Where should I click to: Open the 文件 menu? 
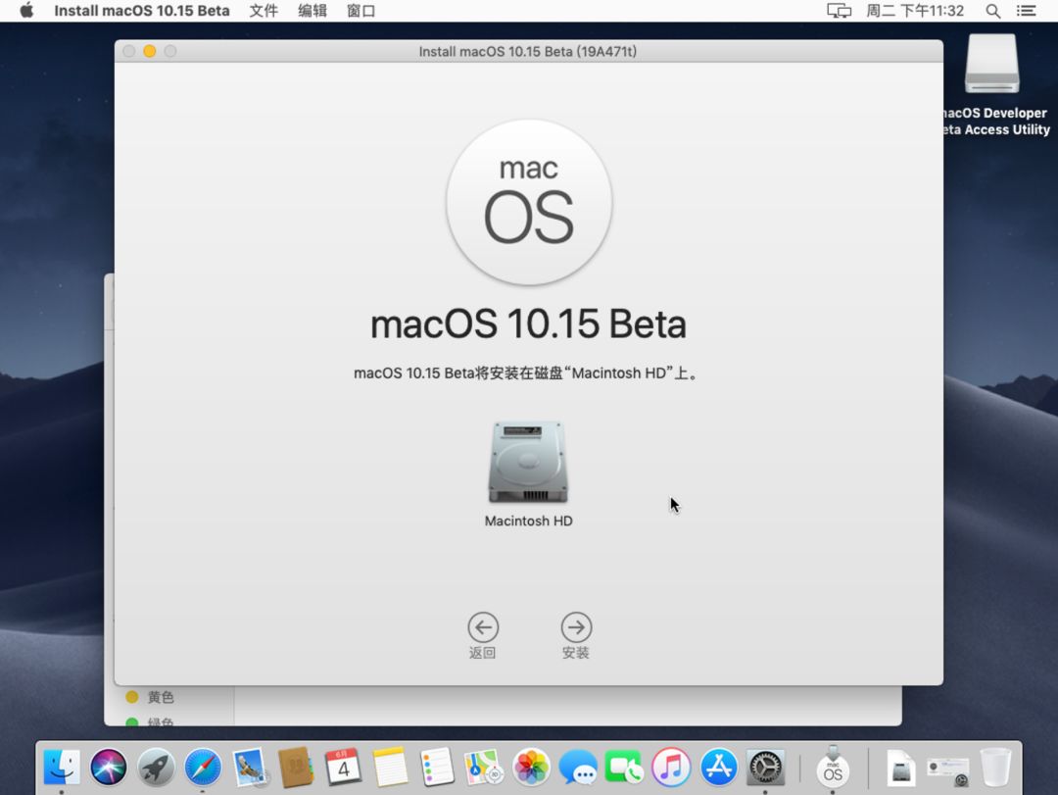tap(263, 11)
